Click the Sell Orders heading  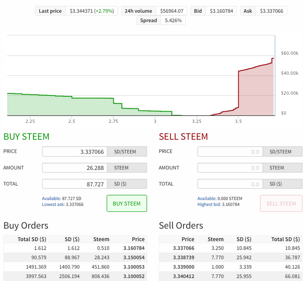point(181,225)
